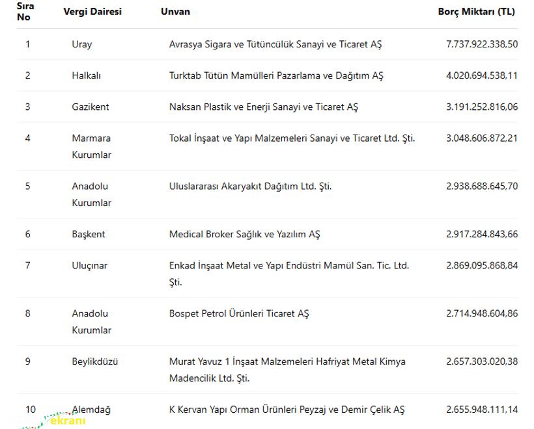534x429 pixels.
Task: Click the 'ekranı' watermark logo
Action: pos(64,420)
